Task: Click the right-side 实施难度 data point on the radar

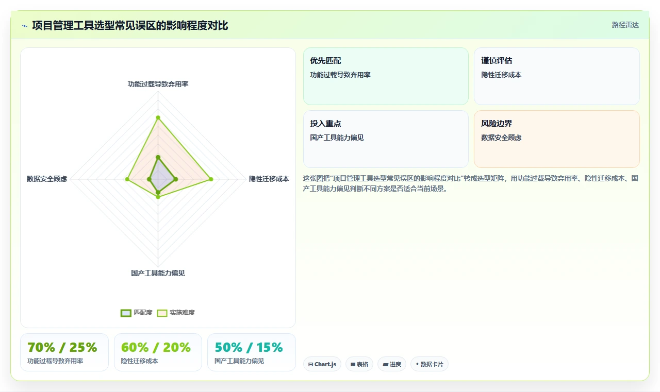Action: [210, 179]
